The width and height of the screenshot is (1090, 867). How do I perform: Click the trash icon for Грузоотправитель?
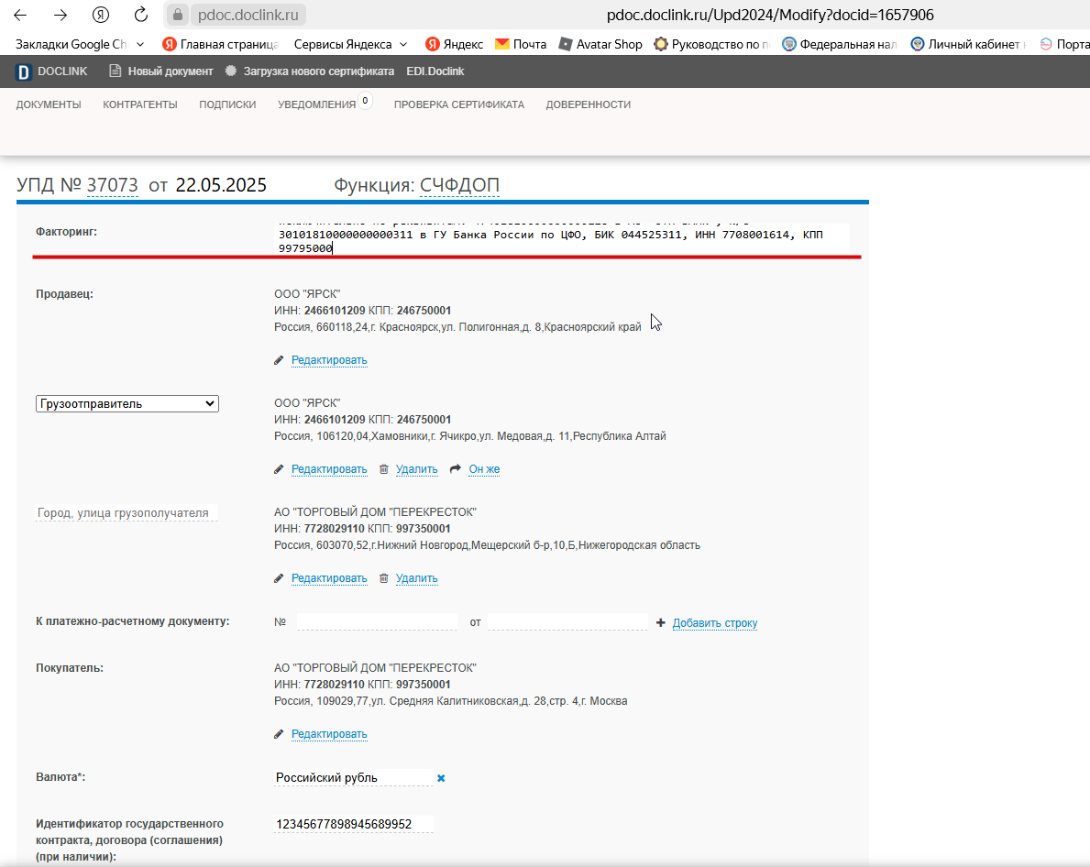[384, 469]
